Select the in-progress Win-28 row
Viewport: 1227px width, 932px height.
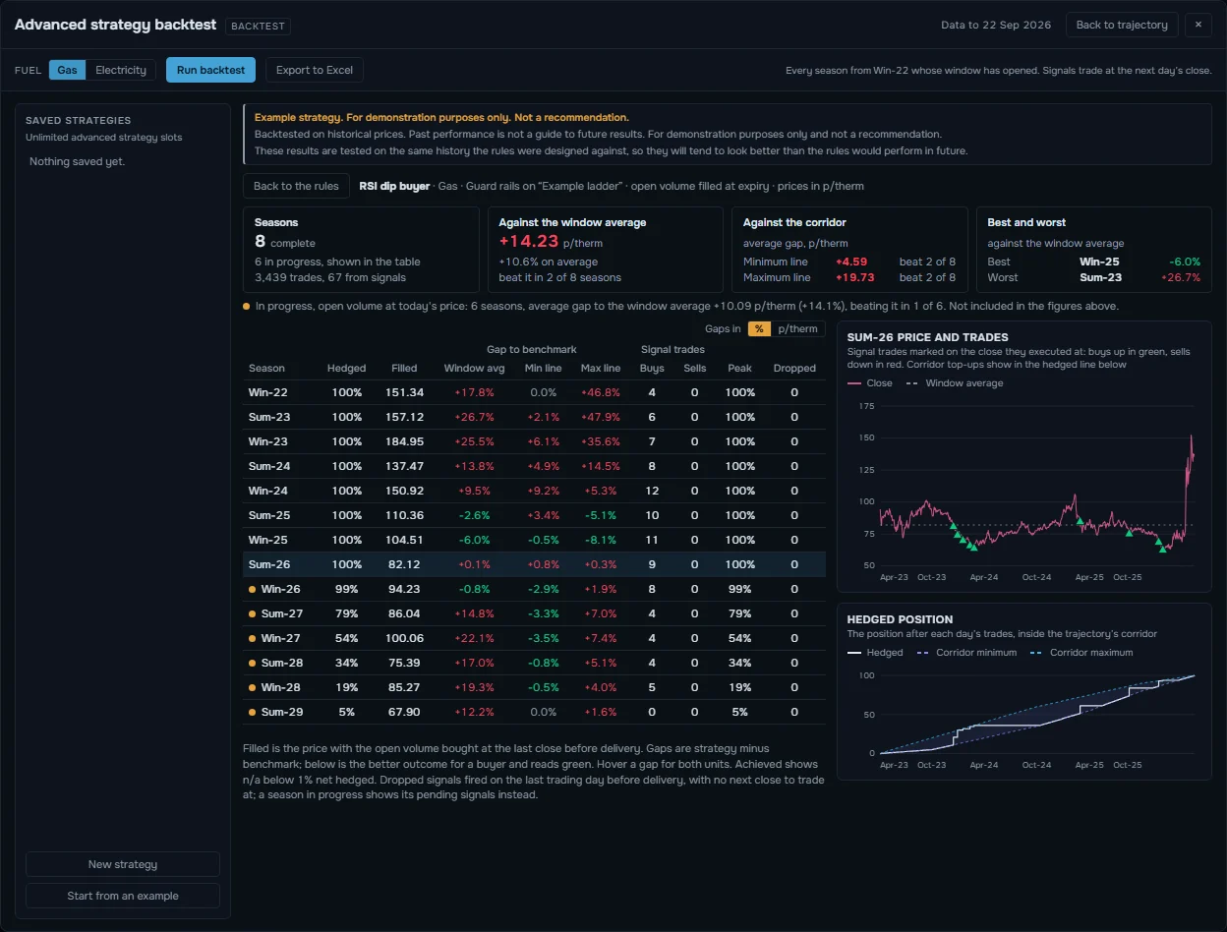[x=534, y=687]
